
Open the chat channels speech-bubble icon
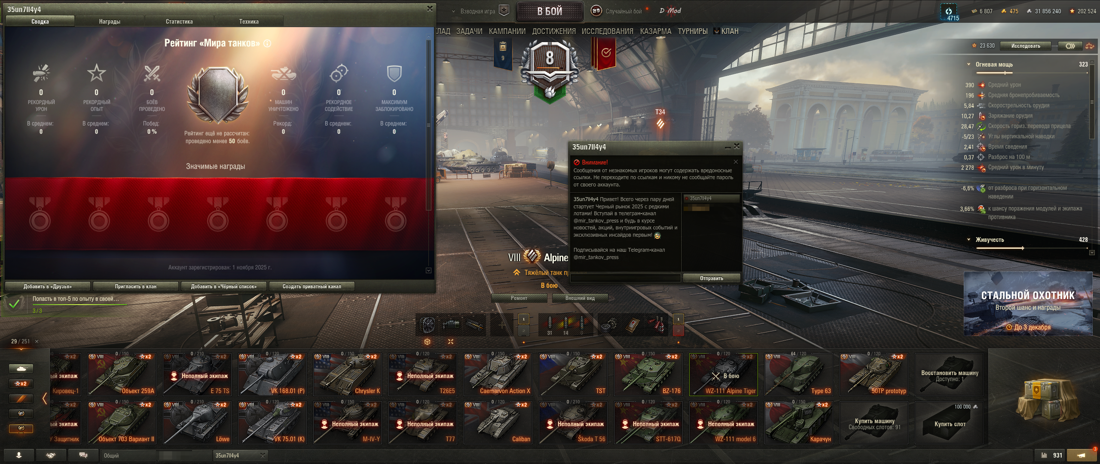83,455
